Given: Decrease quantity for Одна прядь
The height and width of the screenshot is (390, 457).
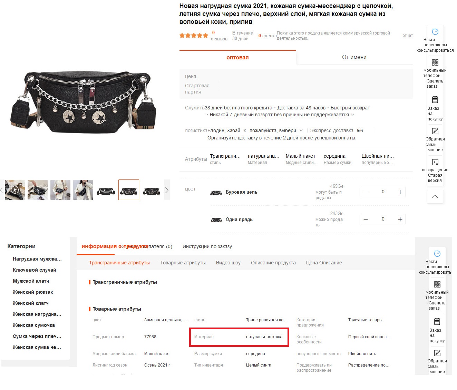Looking at the screenshot, I should pyautogui.click(x=366, y=219).
